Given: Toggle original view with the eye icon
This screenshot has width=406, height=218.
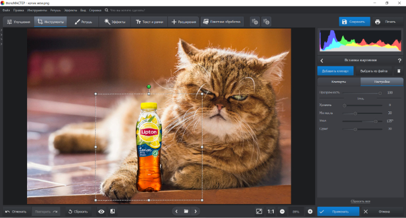Looking at the screenshot, I should 101,211.
